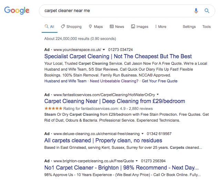Follow the 'Get Your Free Quote' sitelink
Screen dimensions: 220x184
pyautogui.click(x=160, y=81)
